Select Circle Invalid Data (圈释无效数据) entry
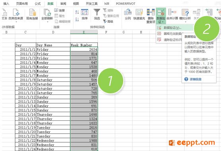The image size is (221, 151). pos(169,33)
